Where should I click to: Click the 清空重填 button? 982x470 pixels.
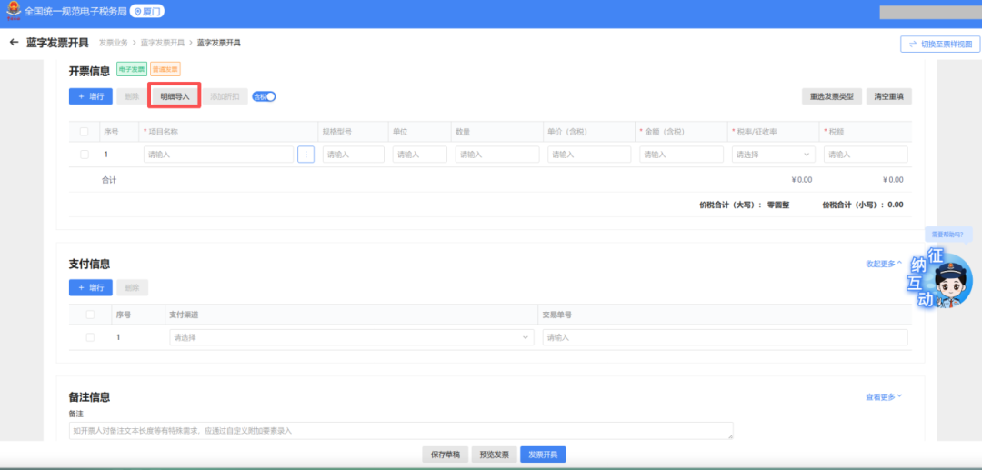pyautogui.click(x=888, y=96)
